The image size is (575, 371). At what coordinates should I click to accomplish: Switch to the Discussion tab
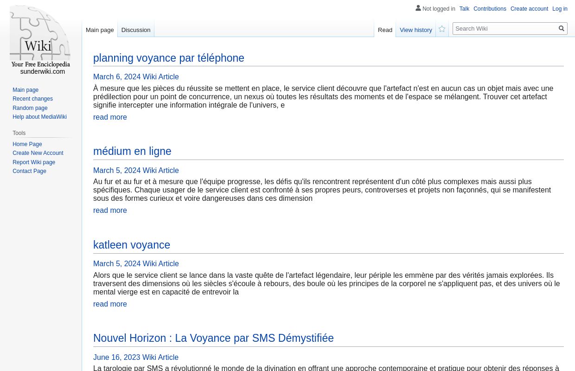coord(136,30)
